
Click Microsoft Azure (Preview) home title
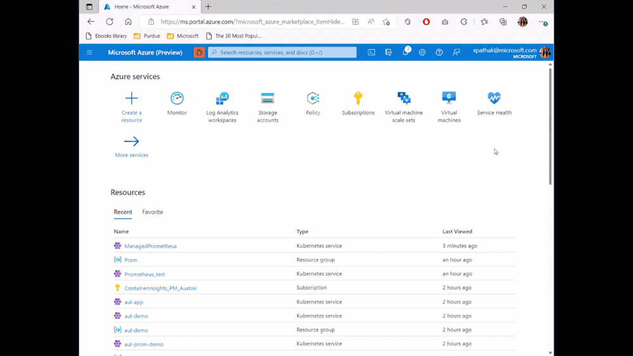coord(145,53)
